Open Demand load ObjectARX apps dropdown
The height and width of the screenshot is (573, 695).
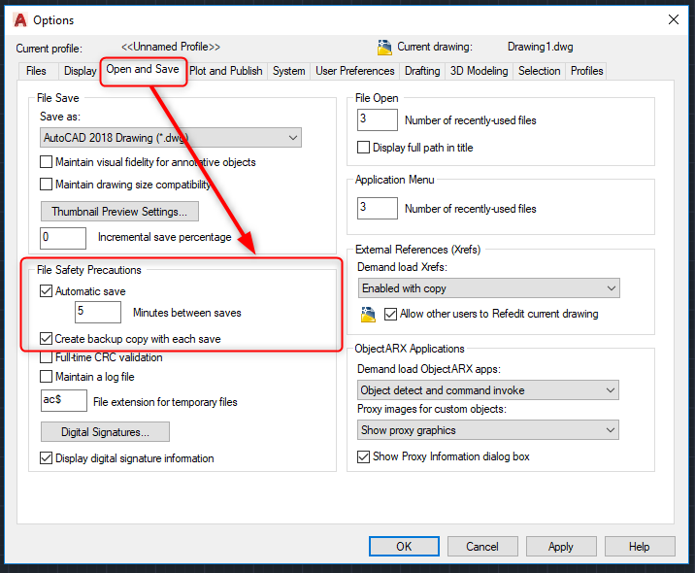488,390
